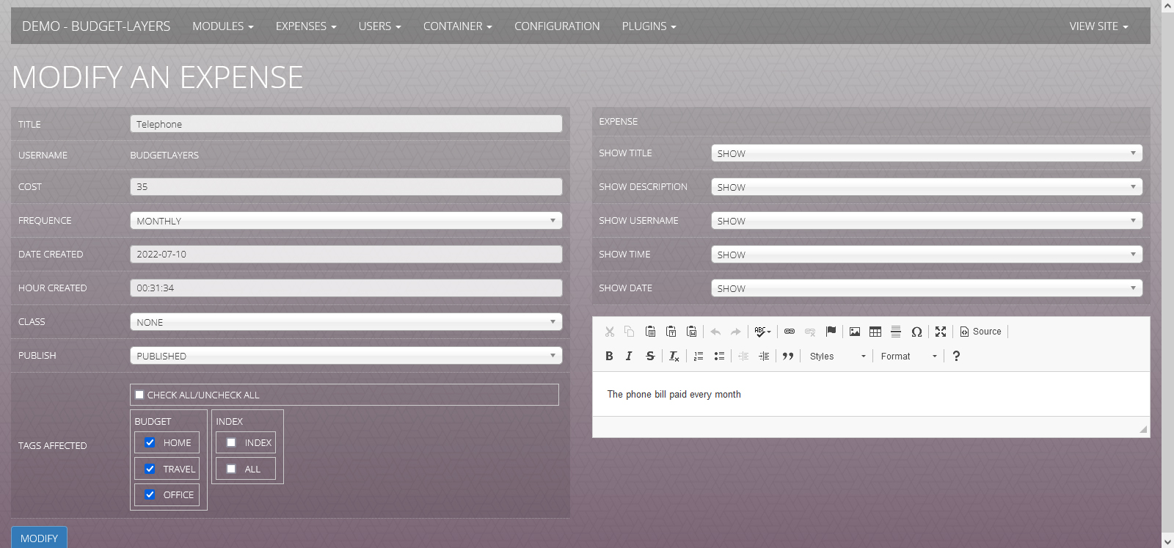The height and width of the screenshot is (548, 1174).
Task: Click the insert link icon
Action: tap(790, 332)
